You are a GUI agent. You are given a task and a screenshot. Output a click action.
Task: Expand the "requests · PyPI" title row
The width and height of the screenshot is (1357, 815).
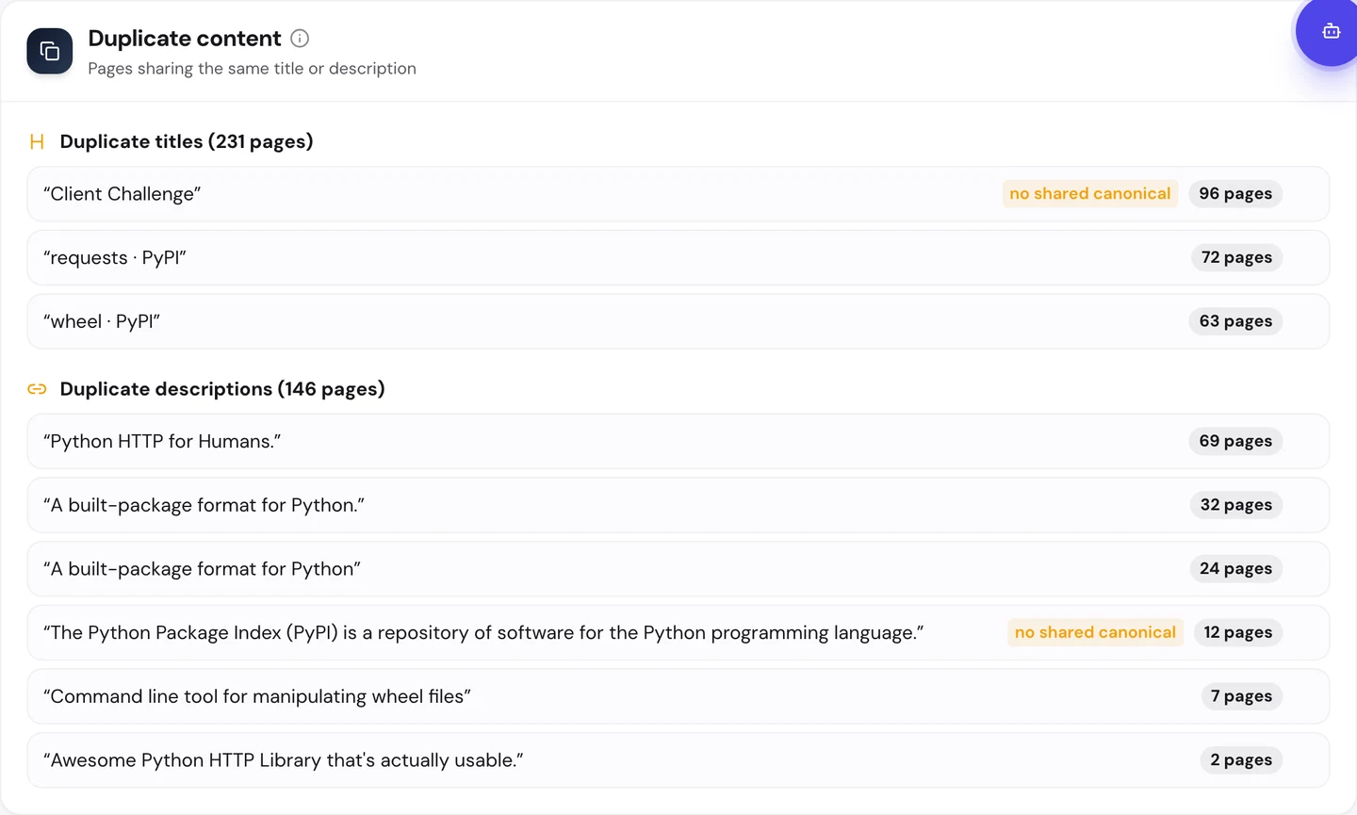click(x=678, y=258)
